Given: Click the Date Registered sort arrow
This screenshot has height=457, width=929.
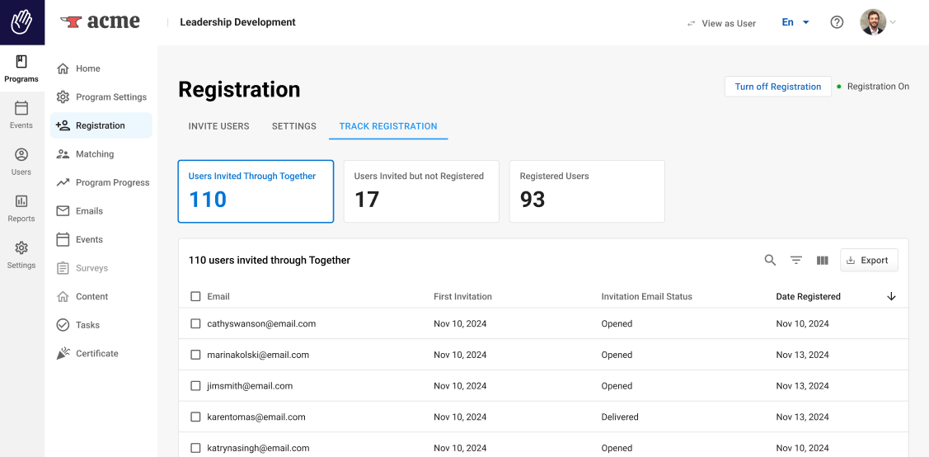Looking at the screenshot, I should click(891, 296).
